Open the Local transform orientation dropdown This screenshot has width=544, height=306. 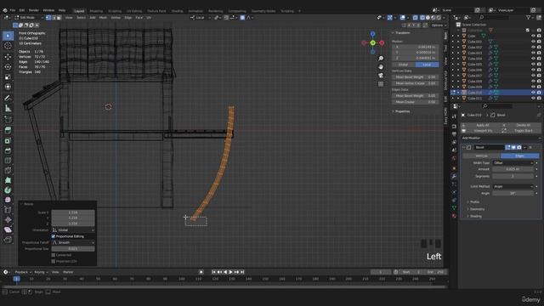click(x=201, y=17)
